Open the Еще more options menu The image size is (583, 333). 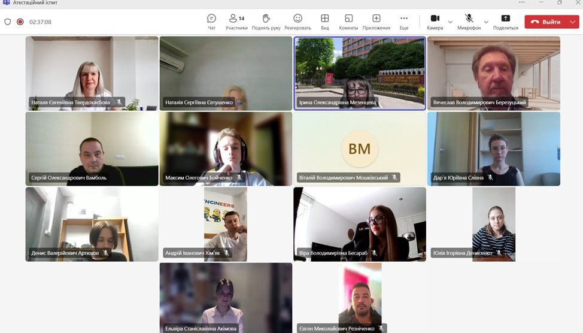point(404,22)
